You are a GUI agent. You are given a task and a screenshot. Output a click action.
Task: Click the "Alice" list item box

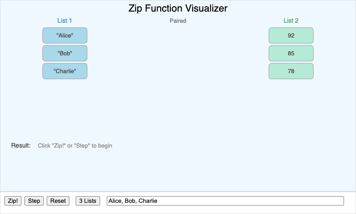pyautogui.click(x=65, y=36)
